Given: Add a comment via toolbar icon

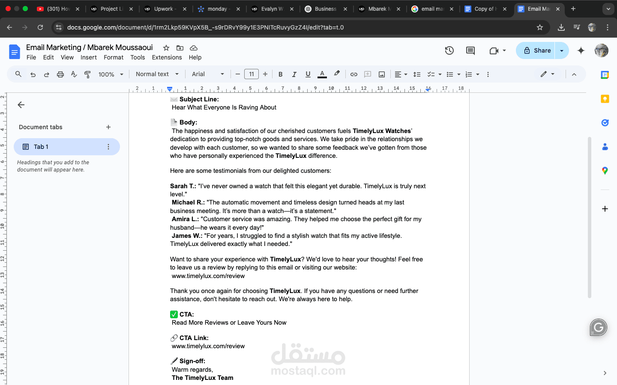Looking at the screenshot, I should (x=368, y=74).
